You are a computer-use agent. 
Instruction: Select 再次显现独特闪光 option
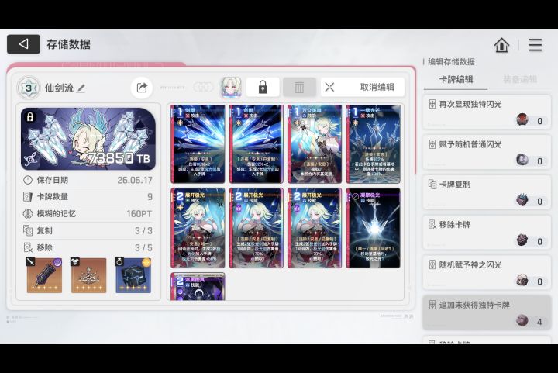click(x=487, y=112)
